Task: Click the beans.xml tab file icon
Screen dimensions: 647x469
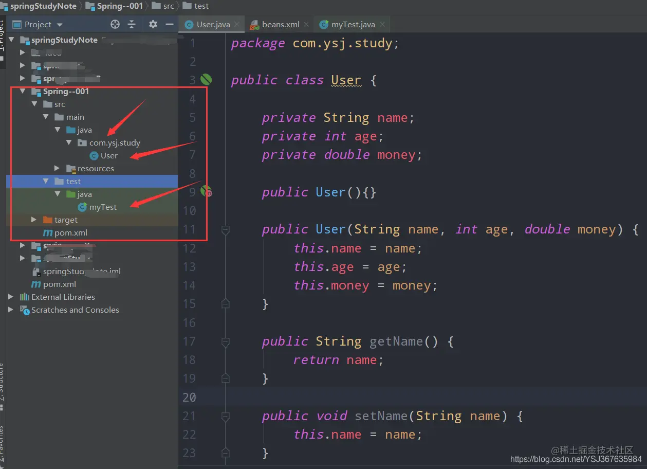Action: (254, 24)
